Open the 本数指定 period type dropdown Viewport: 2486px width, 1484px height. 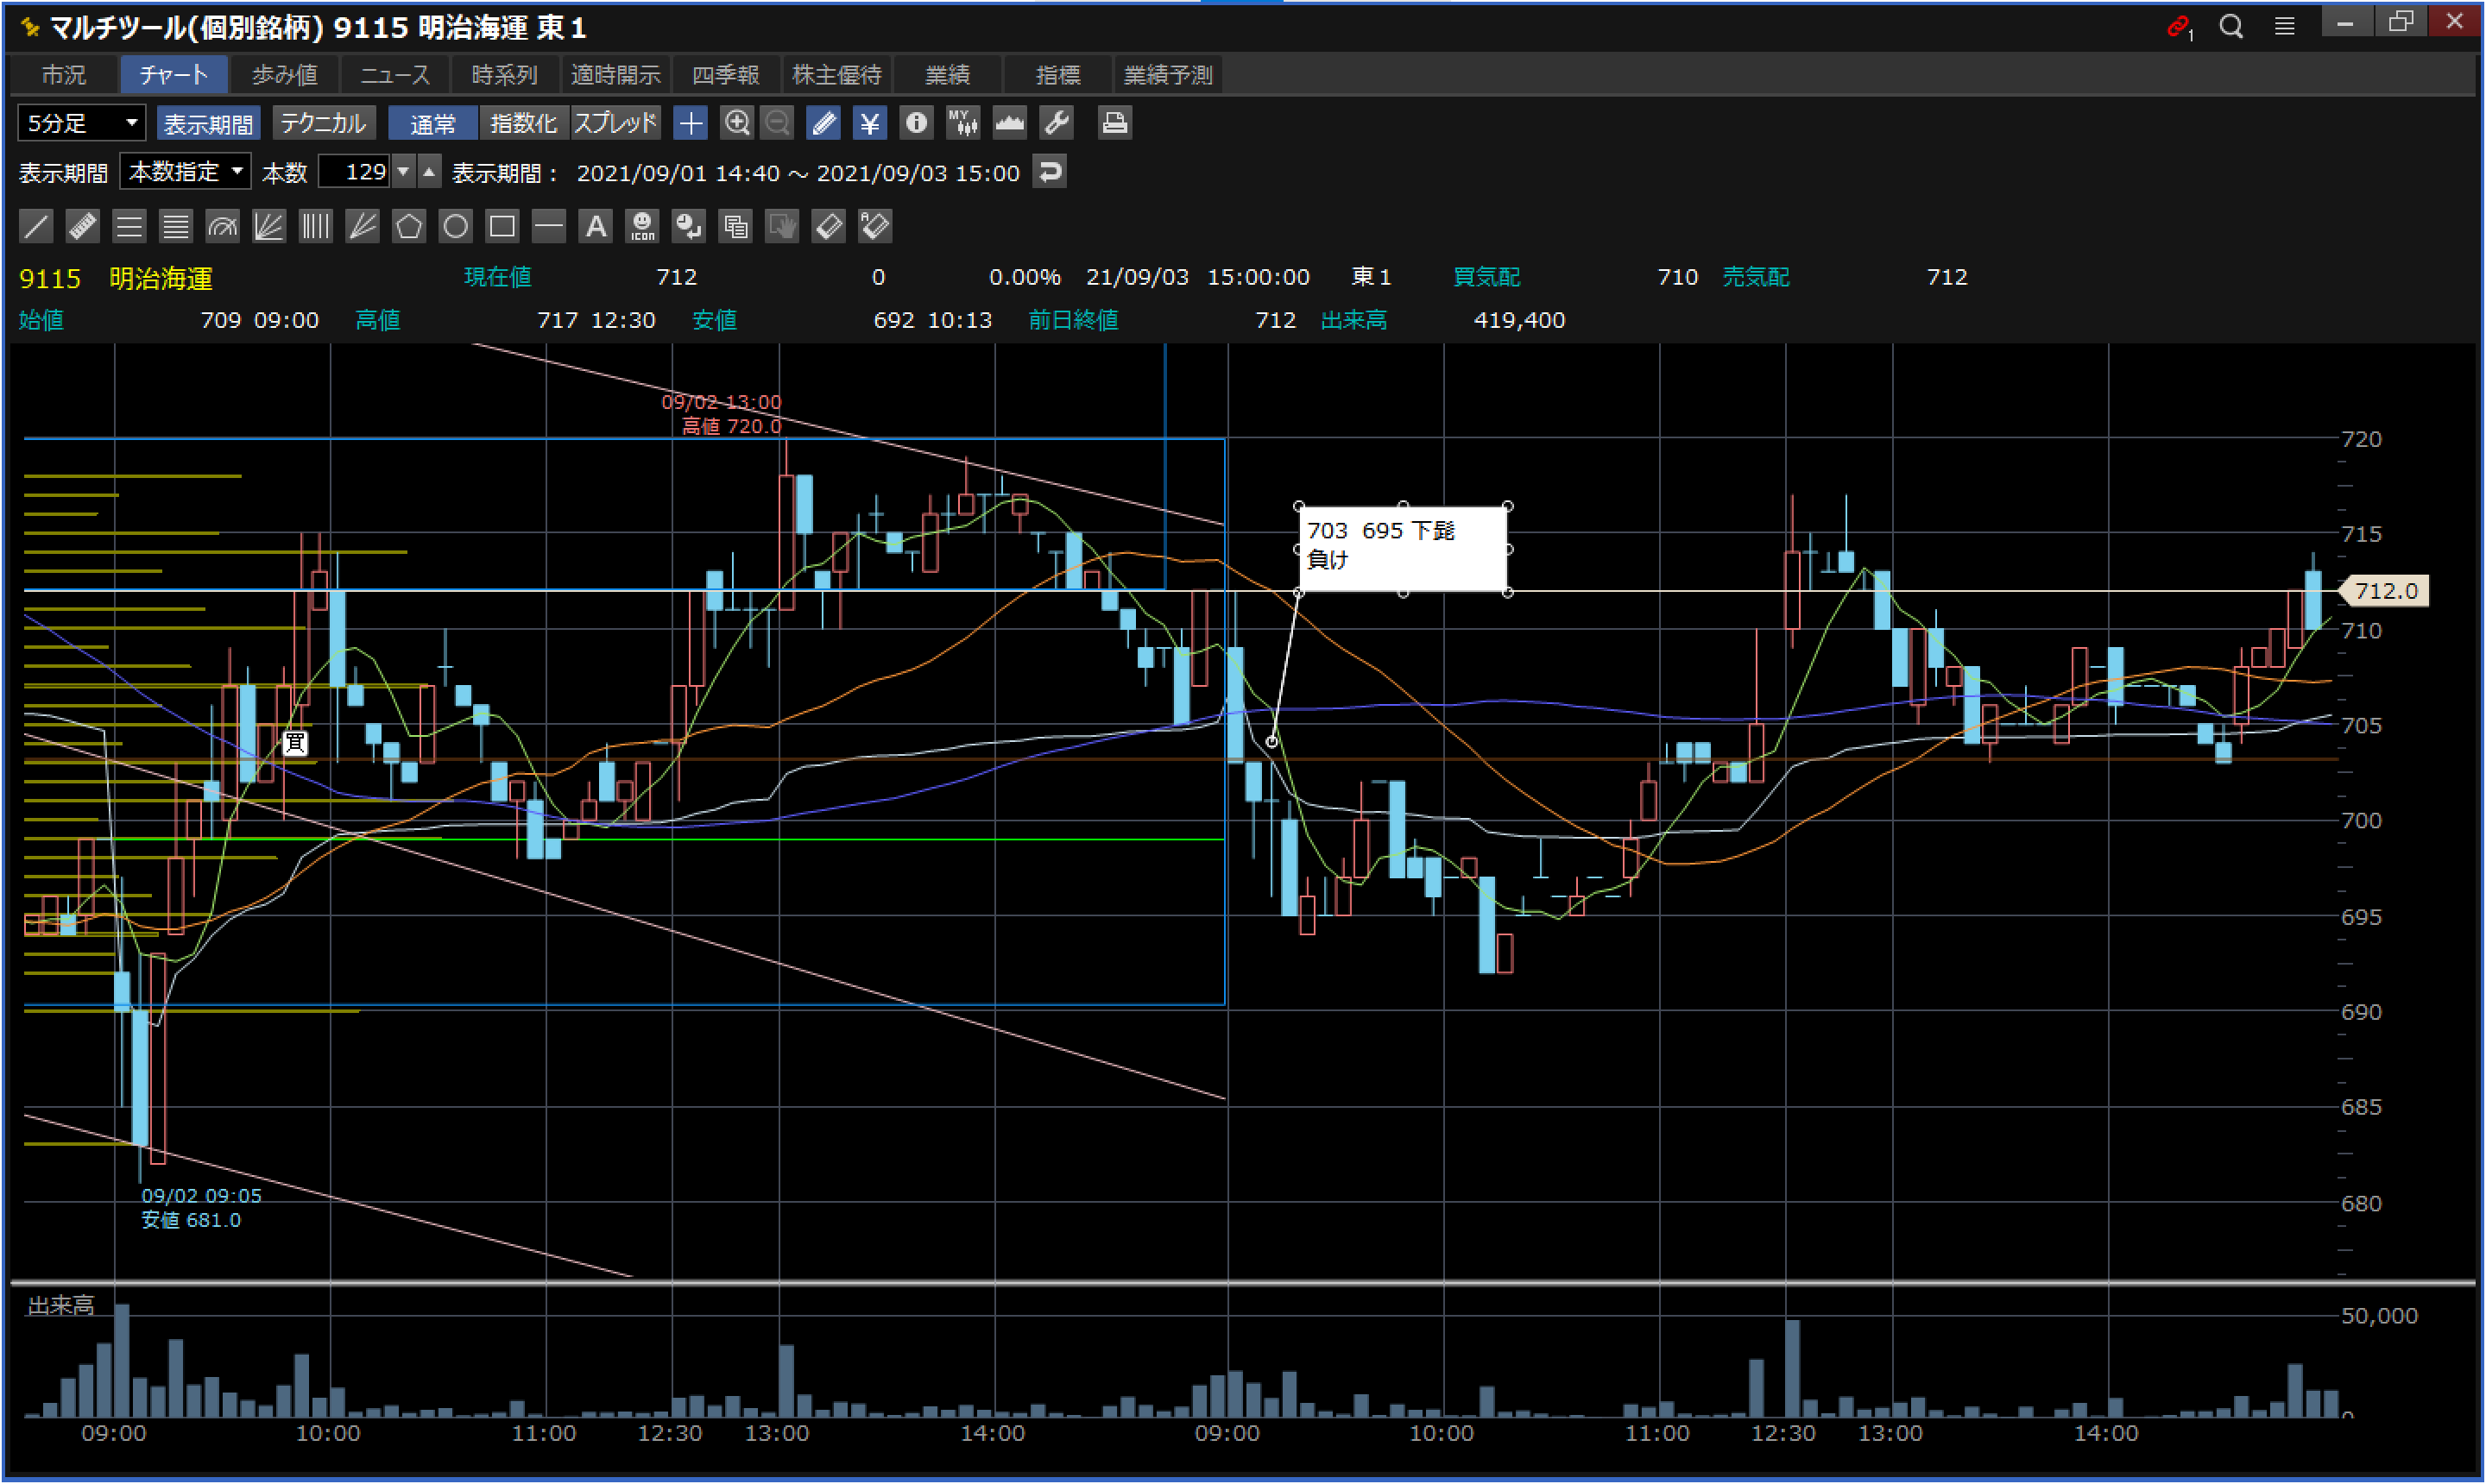pos(185,172)
